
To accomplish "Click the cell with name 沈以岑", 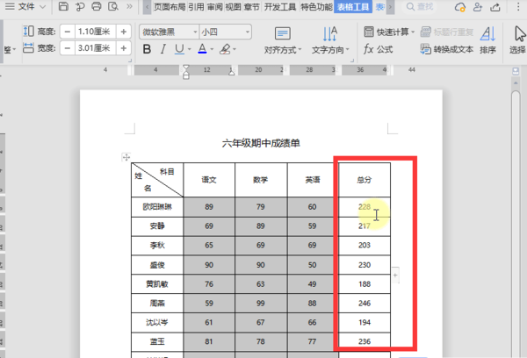I will pos(157,322).
